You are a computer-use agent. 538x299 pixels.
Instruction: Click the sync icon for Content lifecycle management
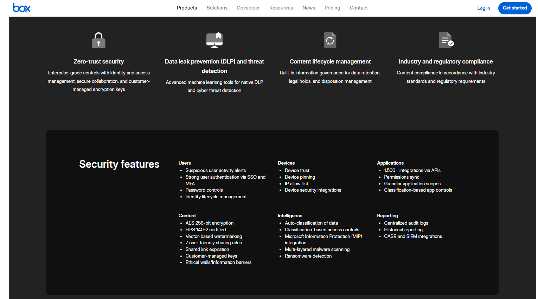tap(329, 40)
